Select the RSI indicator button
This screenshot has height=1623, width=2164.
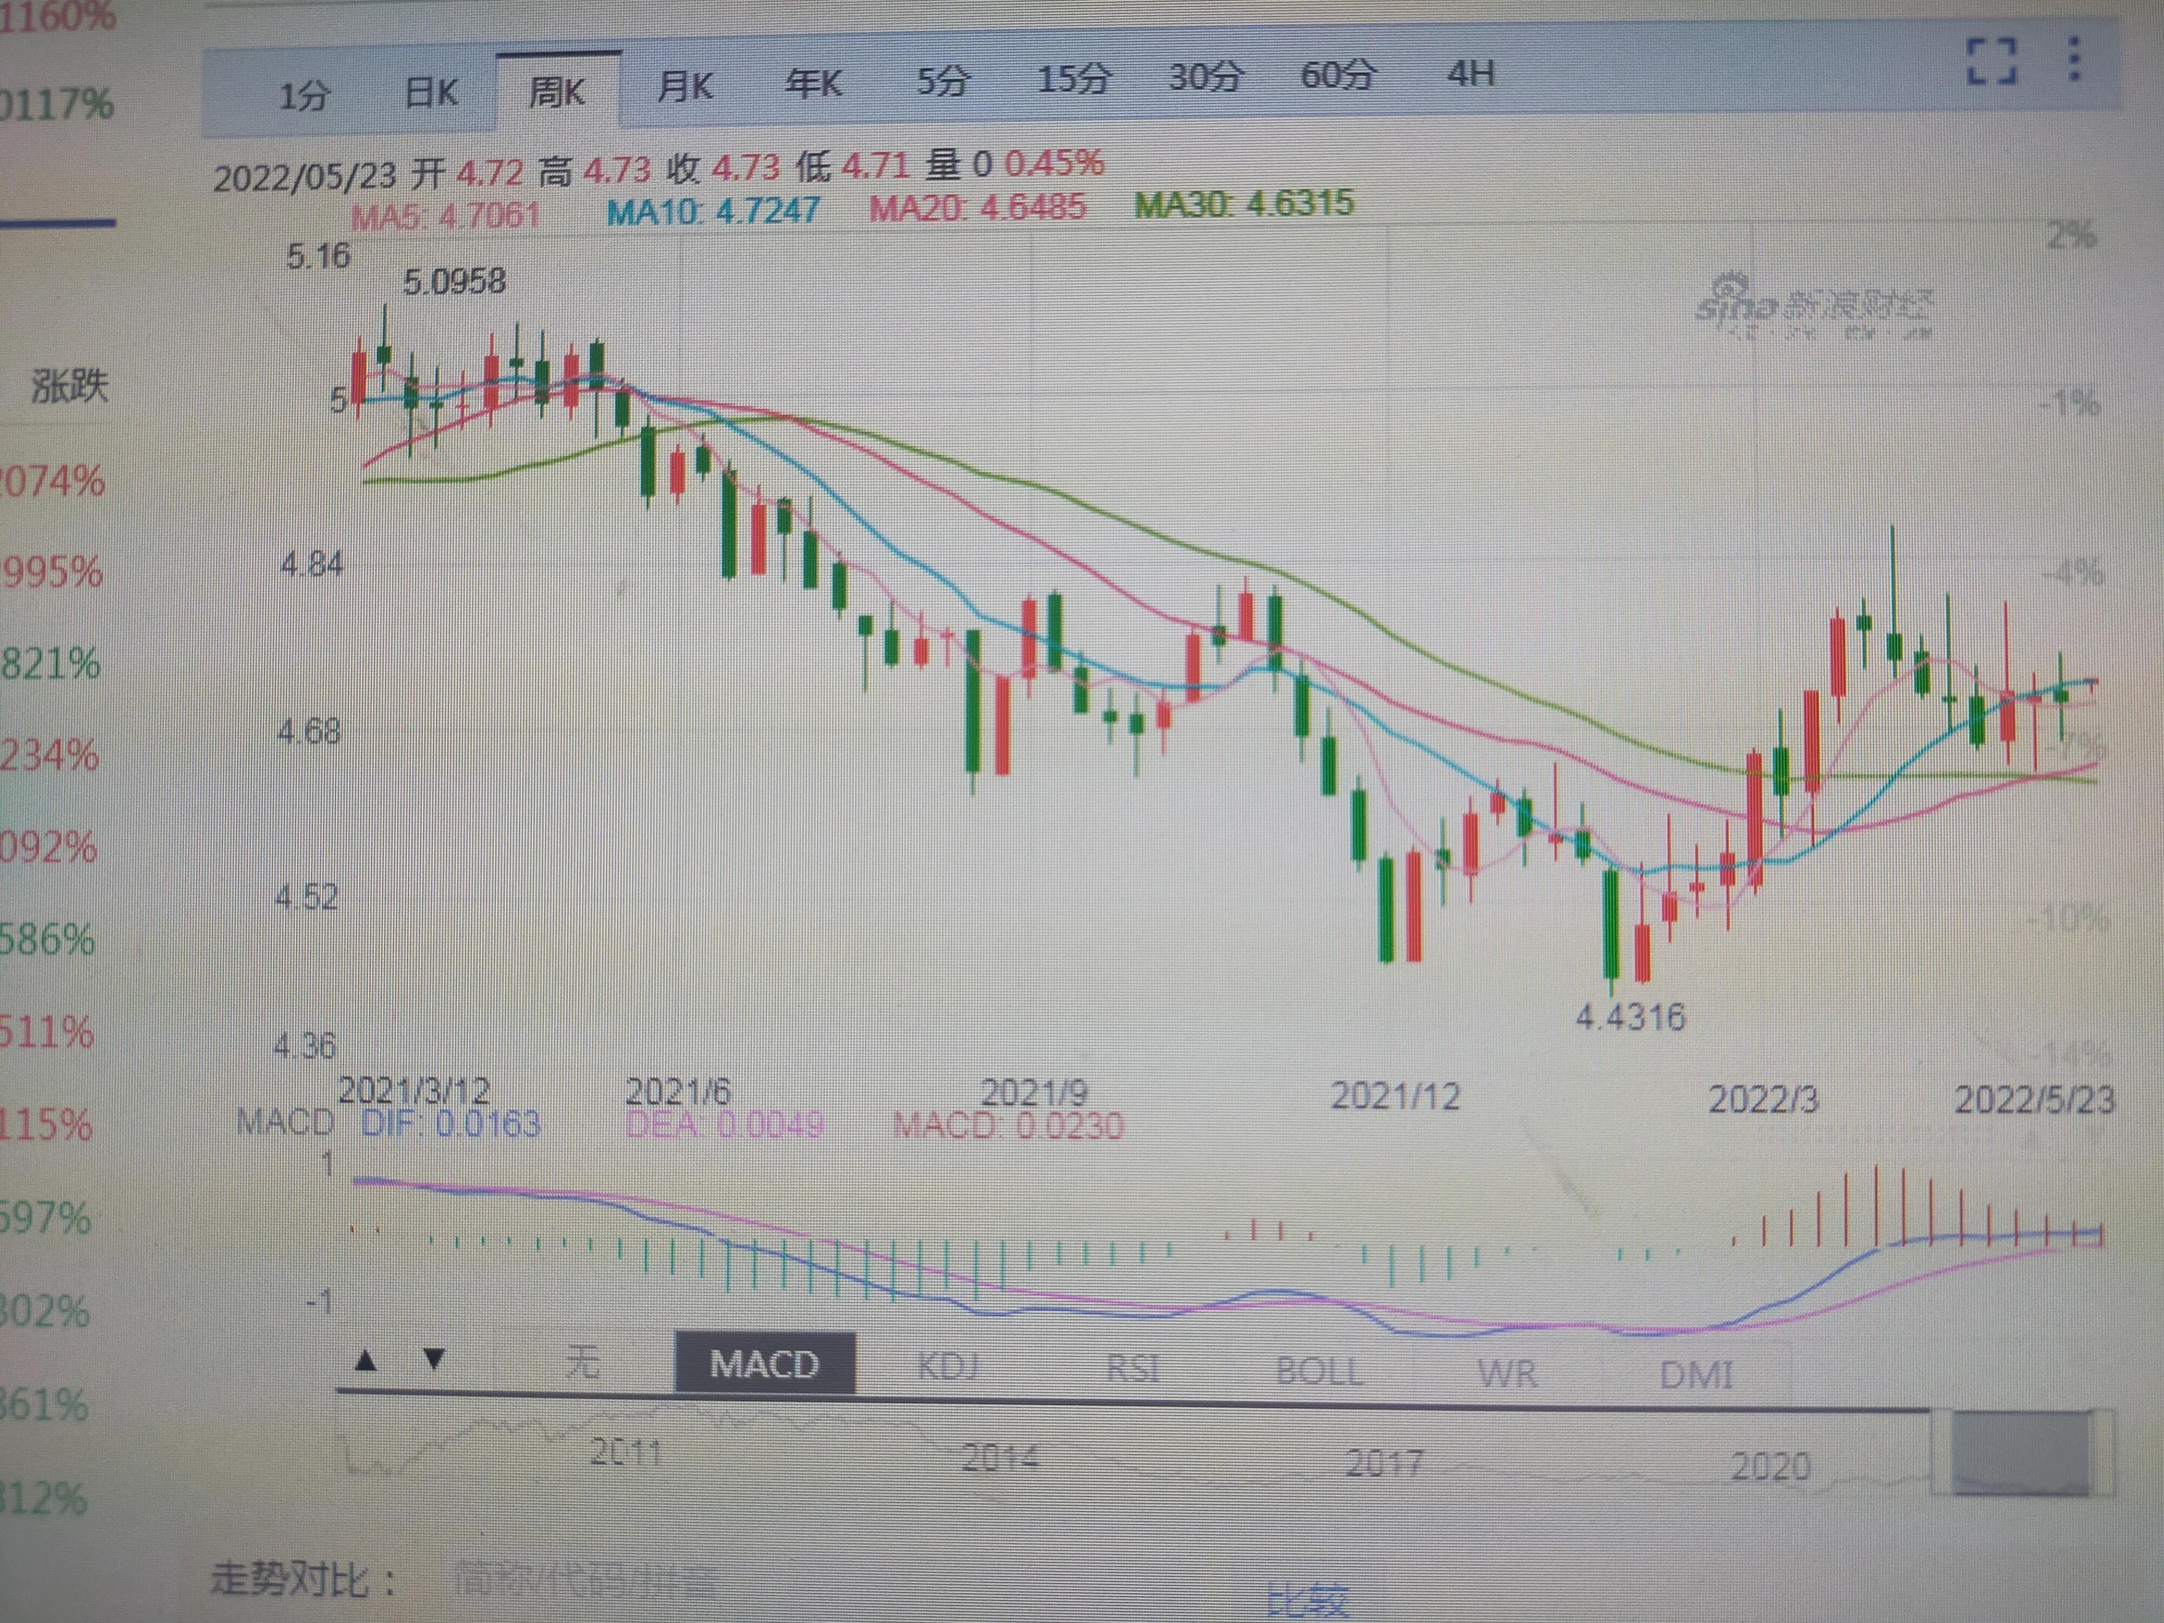1133,1368
